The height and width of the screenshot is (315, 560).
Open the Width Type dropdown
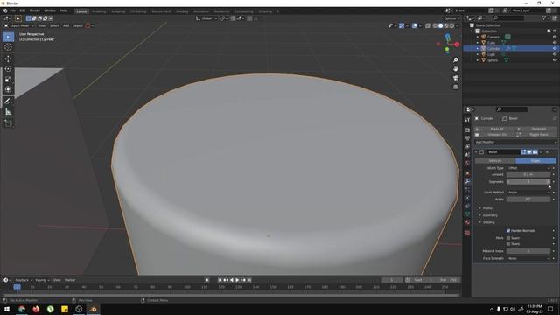528,168
